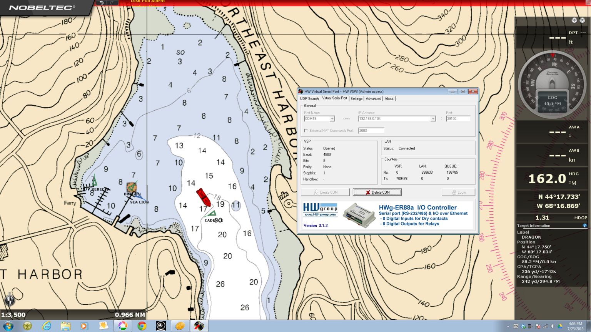Click the compass north-arrow icon on the chart
The height and width of the screenshot is (332, 591).
[9, 300]
